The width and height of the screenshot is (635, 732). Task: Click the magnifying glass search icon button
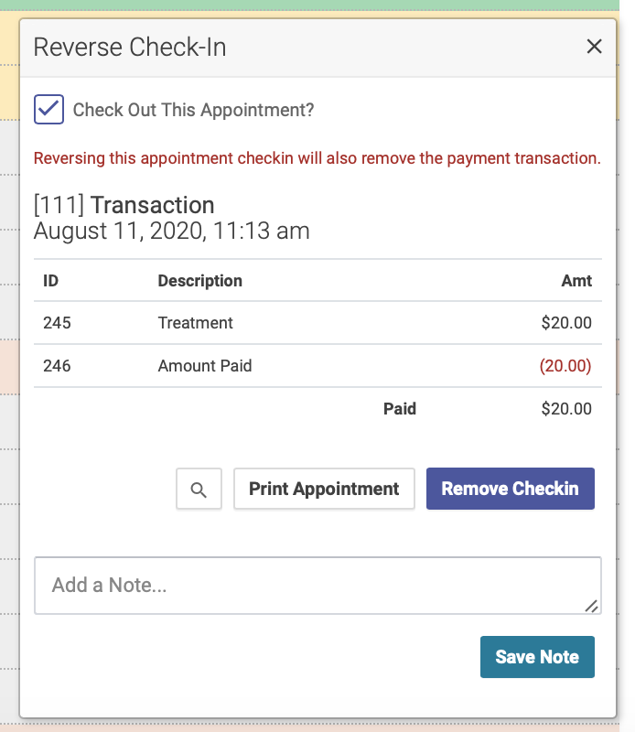coord(199,489)
